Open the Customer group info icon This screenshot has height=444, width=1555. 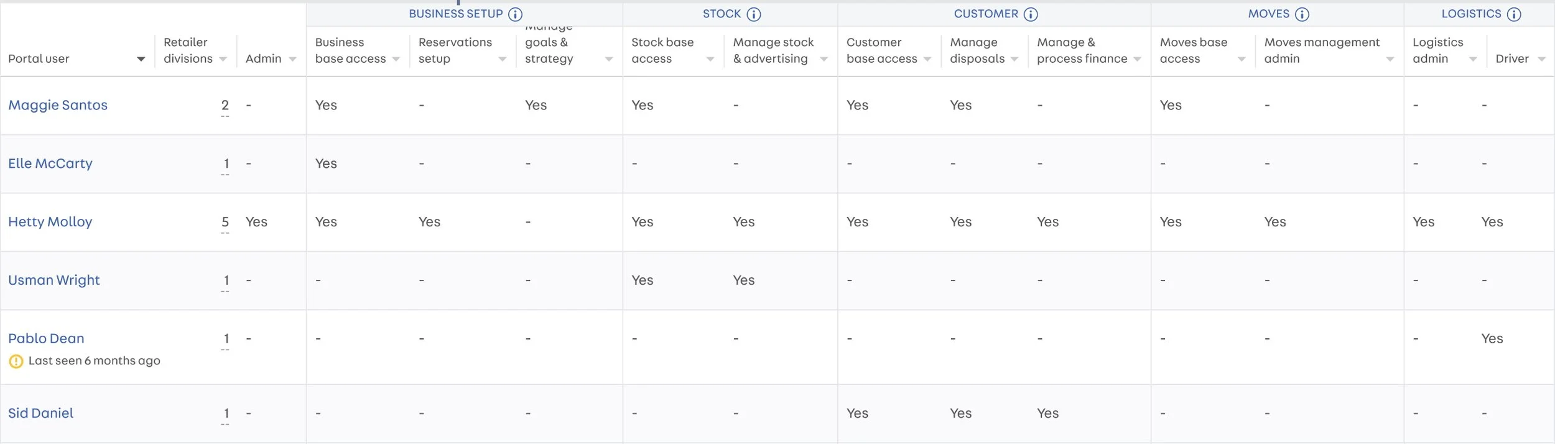tap(1031, 14)
